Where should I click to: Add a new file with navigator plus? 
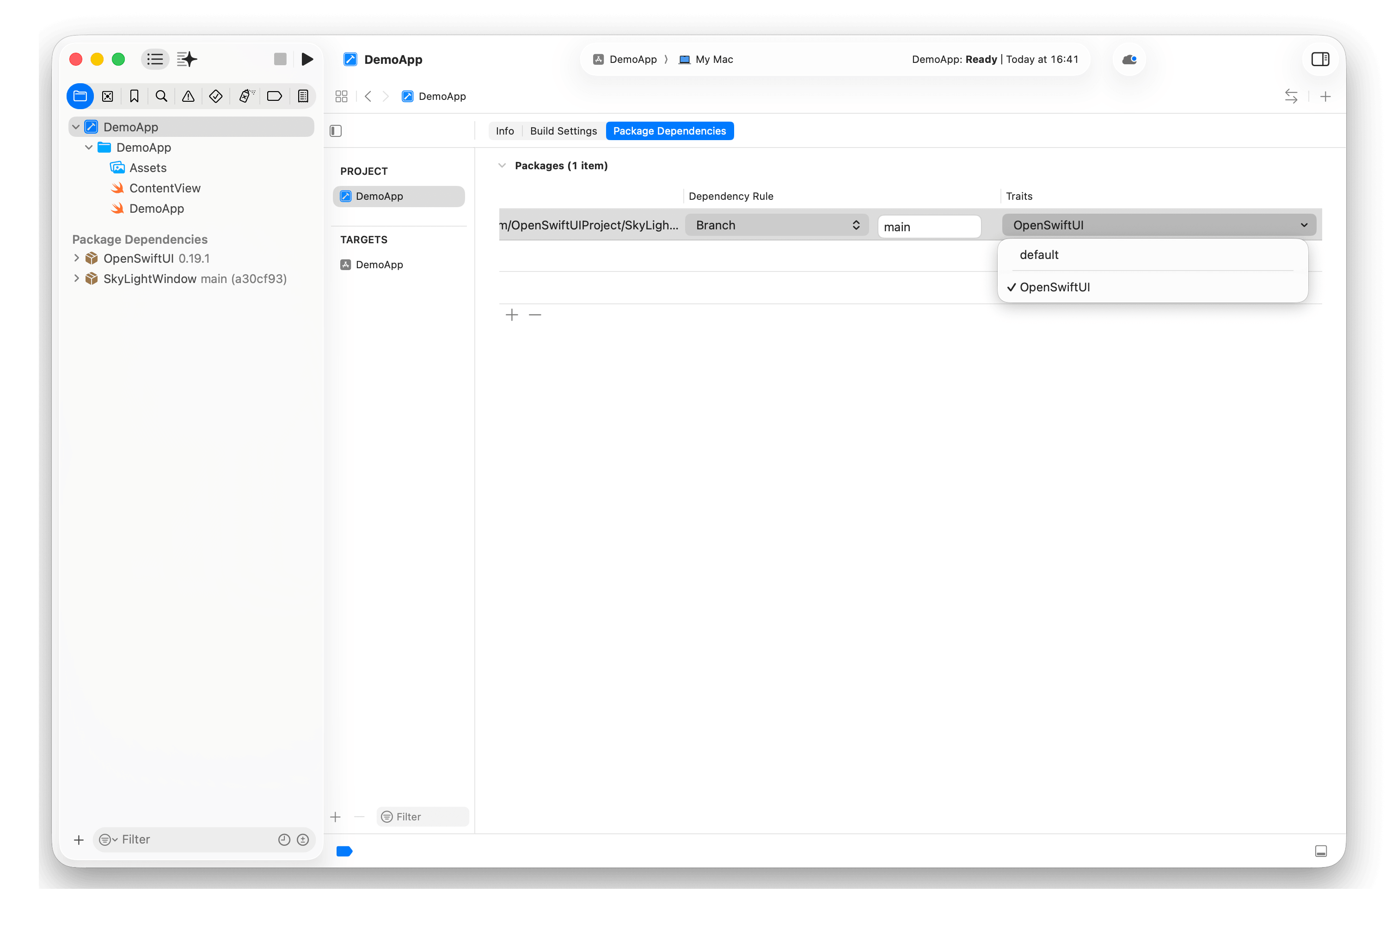point(79,839)
